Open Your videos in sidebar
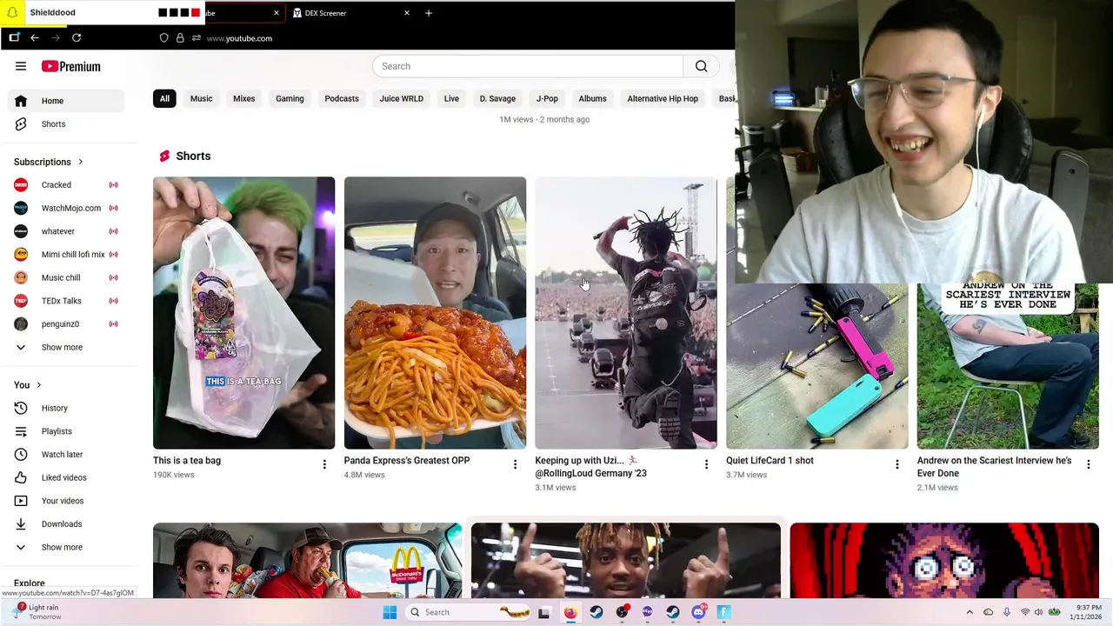The height and width of the screenshot is (626, 1113). click(x=66, y=501)
